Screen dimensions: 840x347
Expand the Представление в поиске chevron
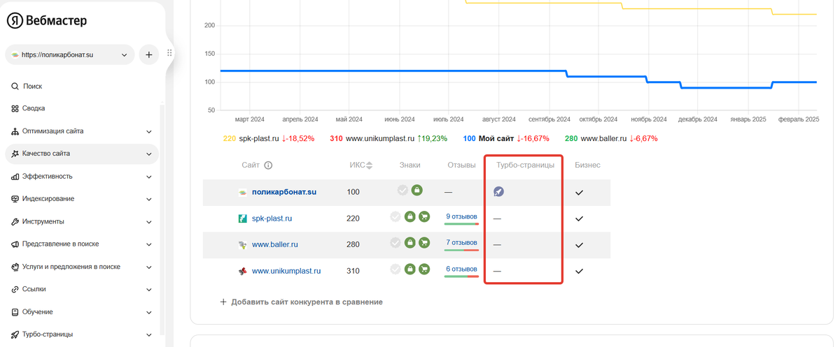pyautogui.click(x=149, y=244)
